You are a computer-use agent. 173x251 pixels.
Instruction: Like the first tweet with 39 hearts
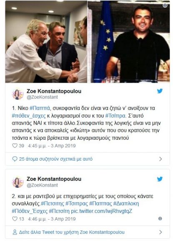pyautogui.click(x=15, y=146)
